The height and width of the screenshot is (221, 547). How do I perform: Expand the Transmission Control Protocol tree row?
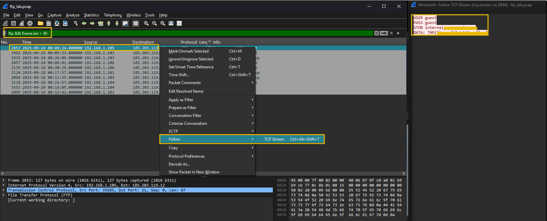point(4,190)
